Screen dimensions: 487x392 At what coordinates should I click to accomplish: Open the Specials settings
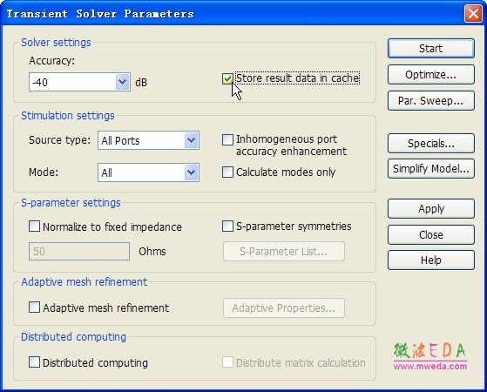430,143
